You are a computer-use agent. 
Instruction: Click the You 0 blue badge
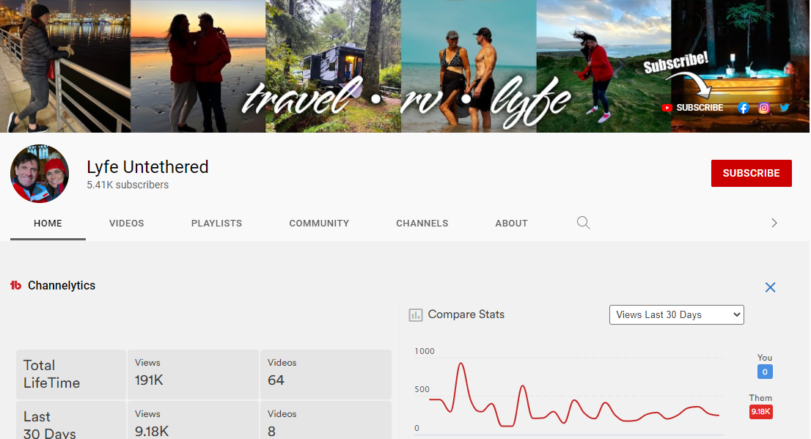point(765,372)
